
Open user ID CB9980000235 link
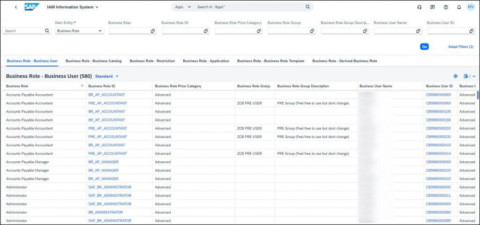point(438,136)
